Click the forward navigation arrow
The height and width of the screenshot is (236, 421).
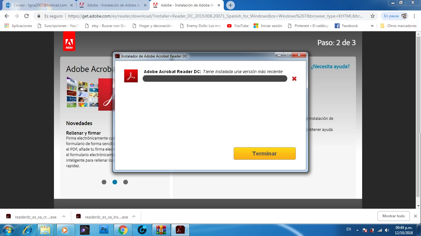[x=17, y=16]
